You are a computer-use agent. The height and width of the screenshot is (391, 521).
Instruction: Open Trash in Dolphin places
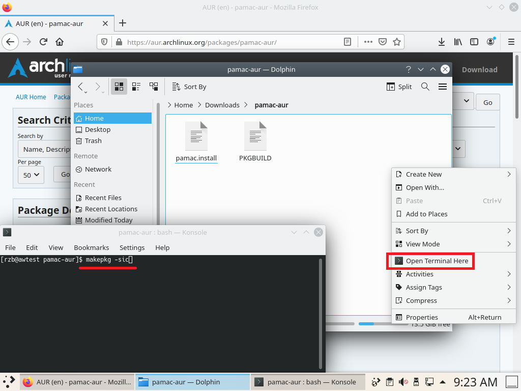point(112,141)
